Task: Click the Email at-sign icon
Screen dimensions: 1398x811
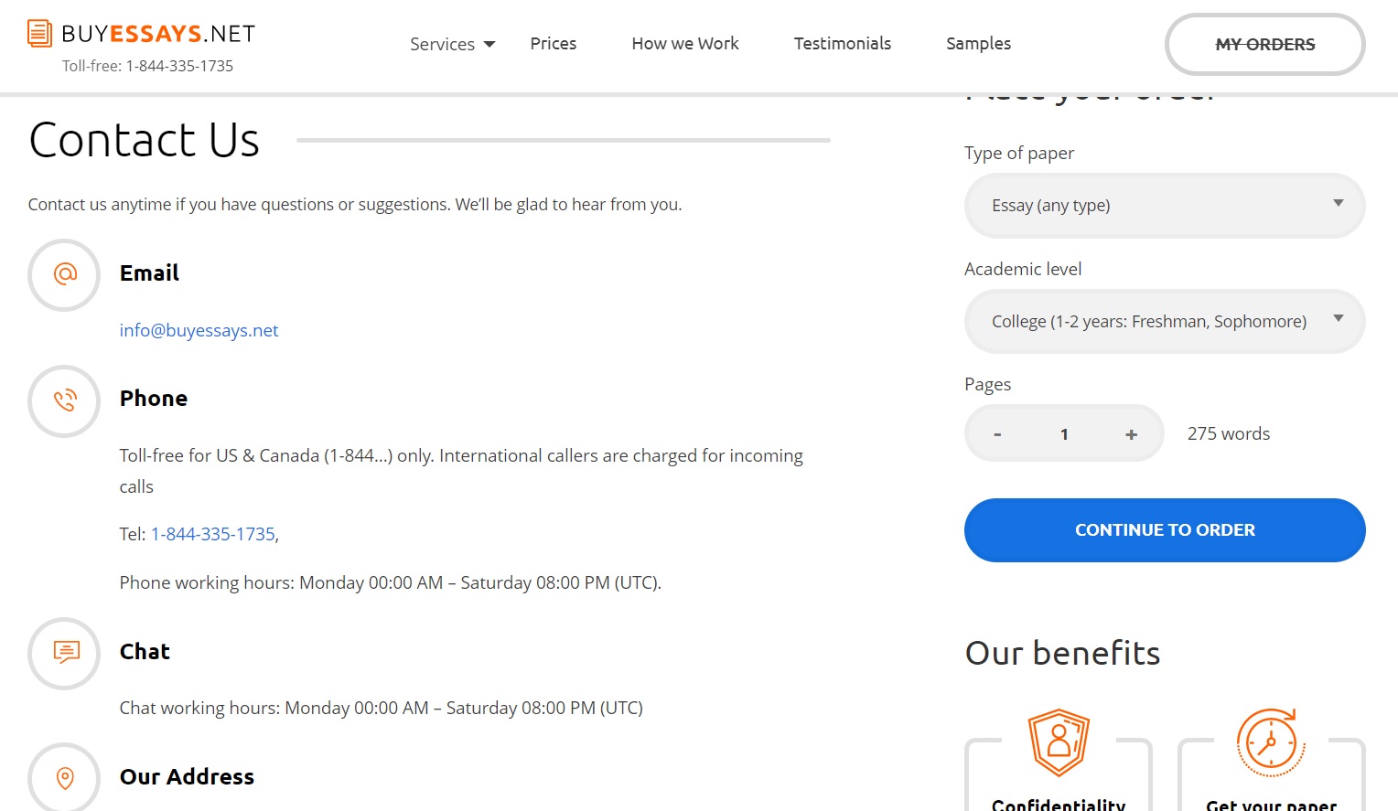Action: click(65, 273)
